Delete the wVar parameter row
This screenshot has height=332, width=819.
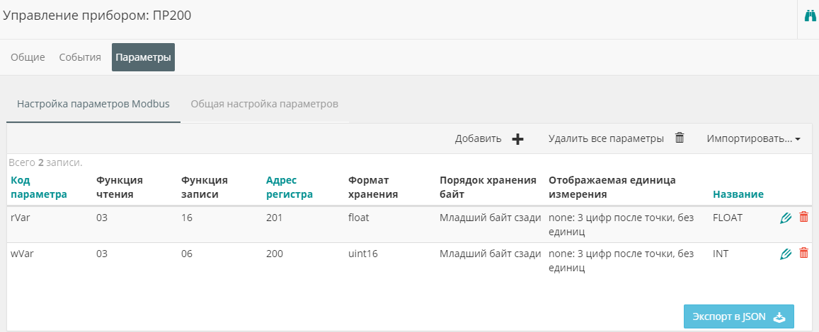click(803, 254)
